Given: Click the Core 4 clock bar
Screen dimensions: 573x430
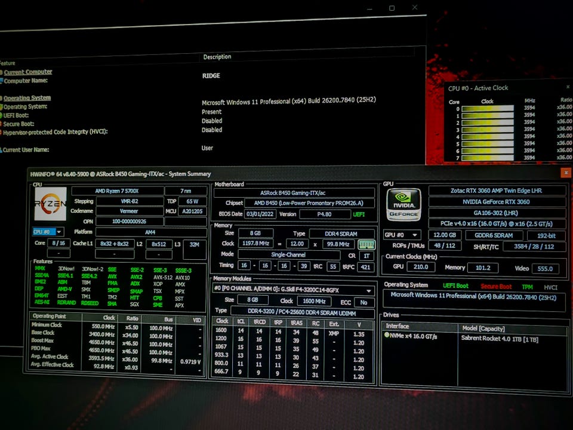Looking at the screenshot, I should coord(488,137).
